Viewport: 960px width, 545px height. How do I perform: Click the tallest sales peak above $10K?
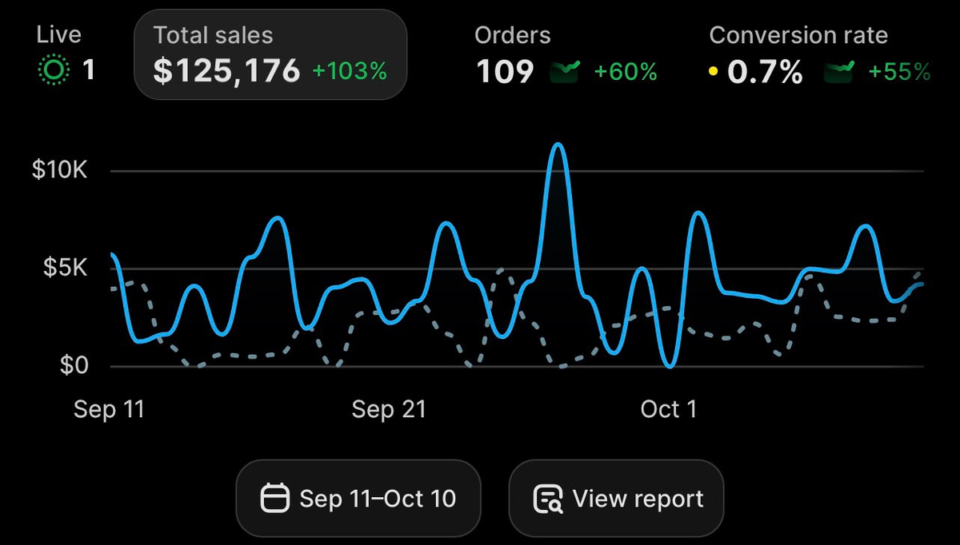click(558, 145)
